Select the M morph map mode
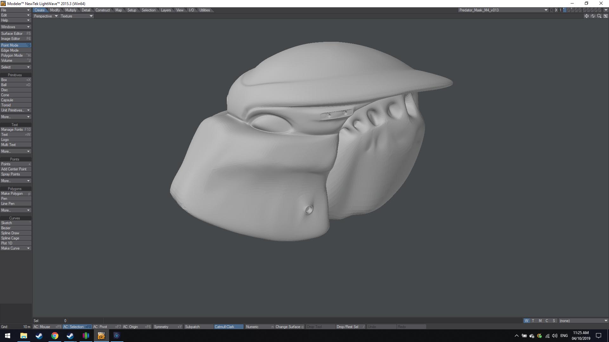The width and height of the screenshot is (609, 342). (x=540, y=321)
